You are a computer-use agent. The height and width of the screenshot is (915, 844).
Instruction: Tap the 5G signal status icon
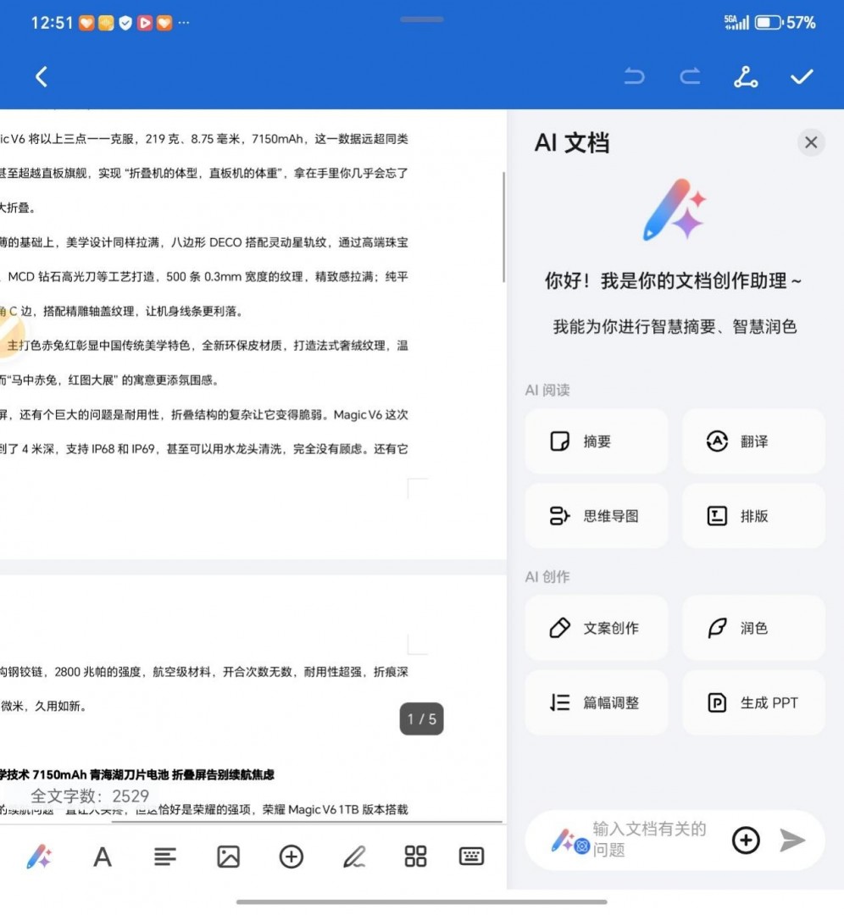[x=736, y=22]
